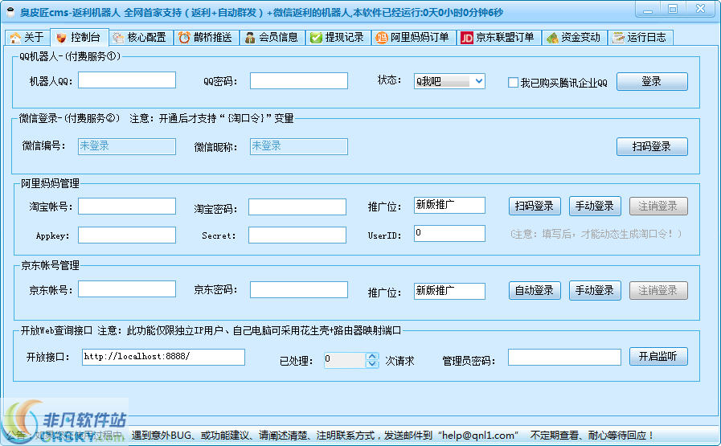Click the 微信编号 field showing 未登录
721x446 pixels.
pyautogui.click(x=127, y=147)
